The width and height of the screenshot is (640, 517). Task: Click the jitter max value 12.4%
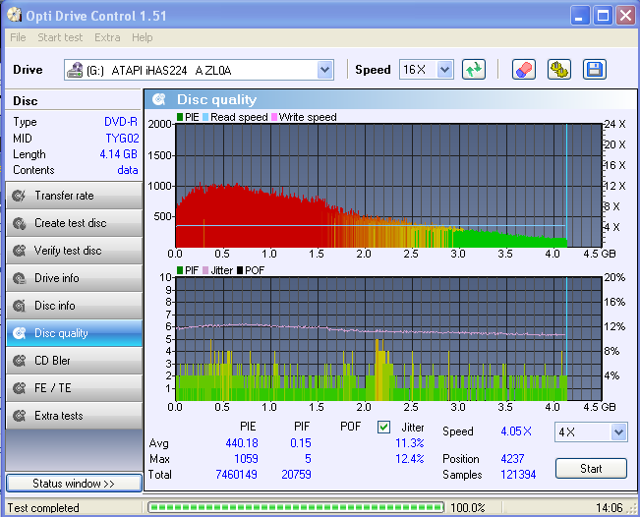point(410,459)
